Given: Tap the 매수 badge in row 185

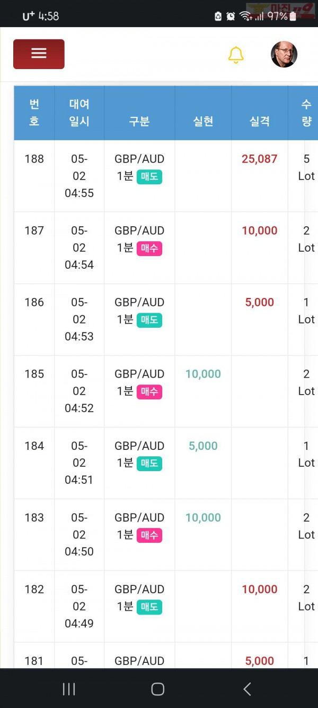Looking at the screenshot, I should [149, 392].
